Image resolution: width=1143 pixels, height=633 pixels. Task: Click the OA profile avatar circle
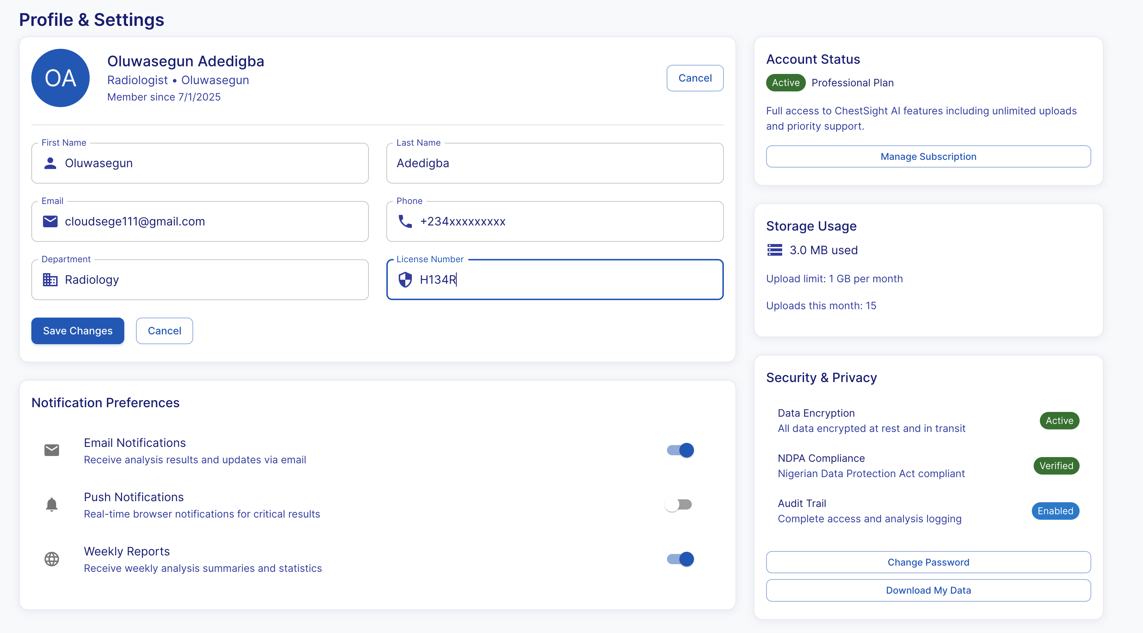click(x=61, y=78)
